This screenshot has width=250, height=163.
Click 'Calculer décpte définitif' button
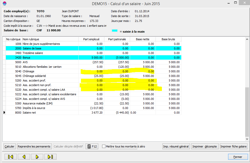[68, 146]
